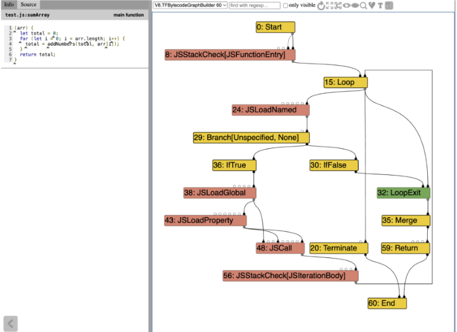Enable the only visible checkbox

coord(285,5)
